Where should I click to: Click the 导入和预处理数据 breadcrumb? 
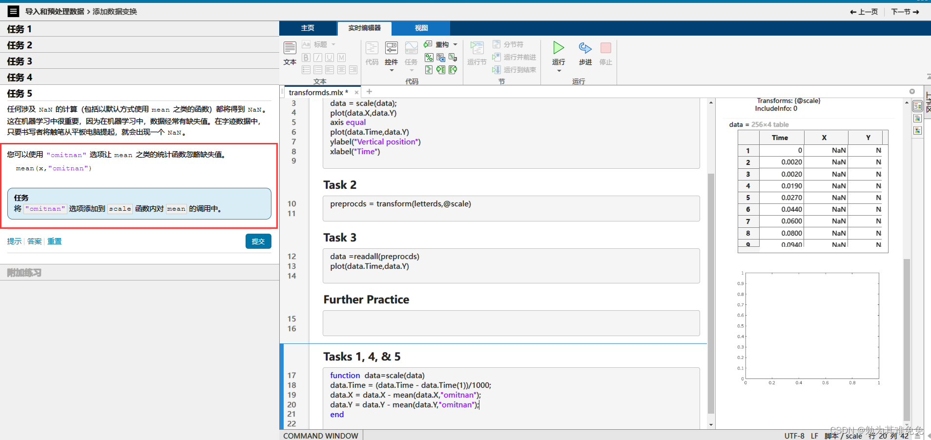(55, 12)
